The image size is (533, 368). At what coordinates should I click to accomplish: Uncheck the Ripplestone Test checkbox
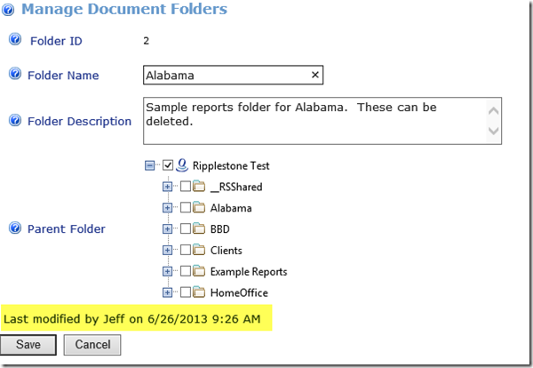[168, 164]
